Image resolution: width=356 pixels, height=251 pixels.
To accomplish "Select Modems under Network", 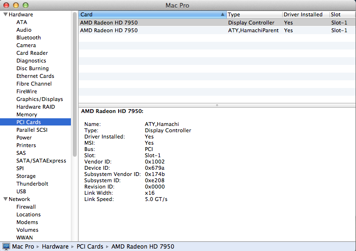I will click(27, 222).
